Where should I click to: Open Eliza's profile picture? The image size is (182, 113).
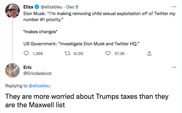click(12, 11)
